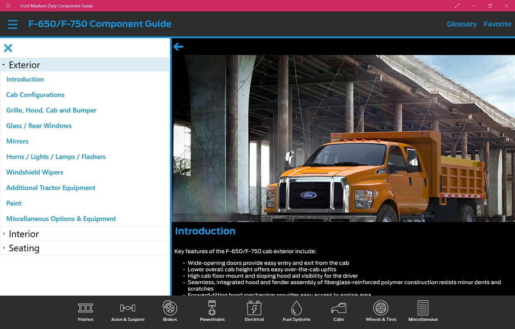Viewport: 515px width, 329px height.
Task: Click the fullscreen expand arrow in title bar
Action: point(457,6)
